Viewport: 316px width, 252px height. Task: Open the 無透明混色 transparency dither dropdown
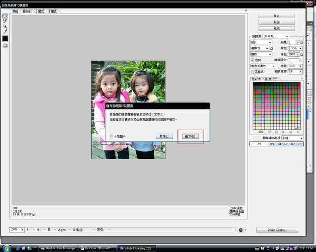263,66
